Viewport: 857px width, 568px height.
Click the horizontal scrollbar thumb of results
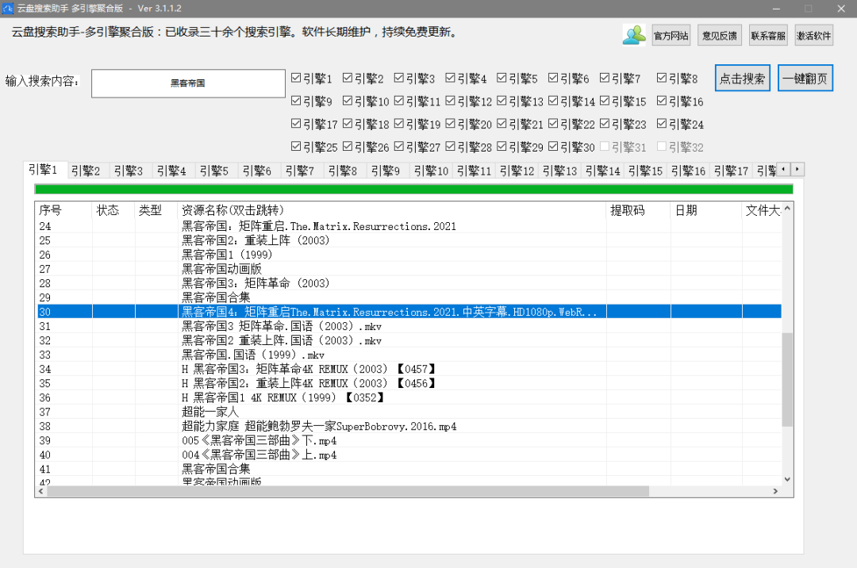pos(348,492)
